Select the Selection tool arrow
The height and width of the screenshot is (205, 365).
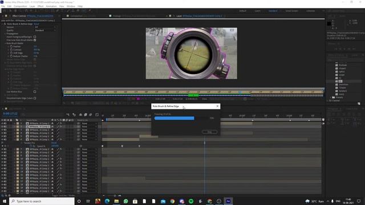(x=10, y=11)
